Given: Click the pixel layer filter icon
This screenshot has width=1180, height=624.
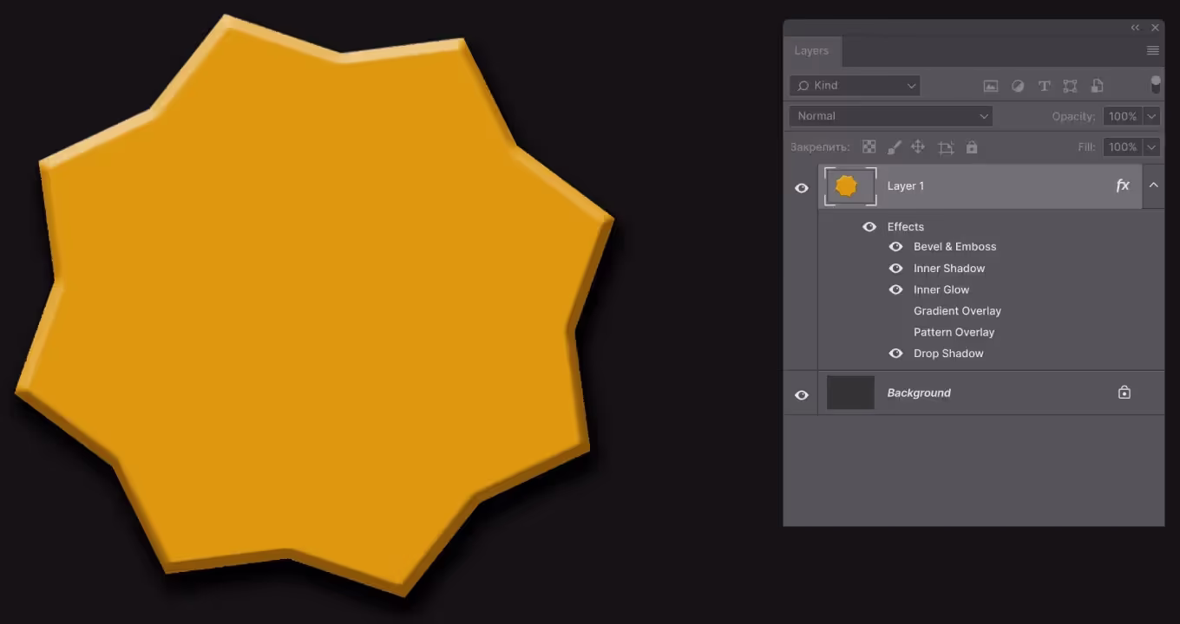Looking at the screenshot, I should (990, 86).
